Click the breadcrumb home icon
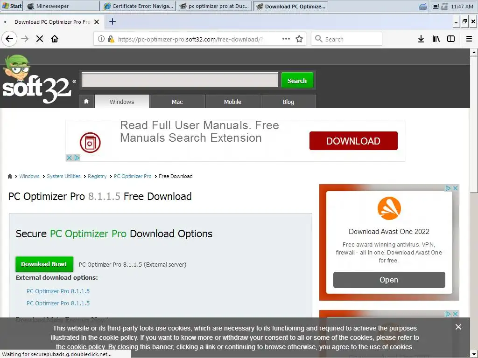478x358 pixels. click(10, 176)
